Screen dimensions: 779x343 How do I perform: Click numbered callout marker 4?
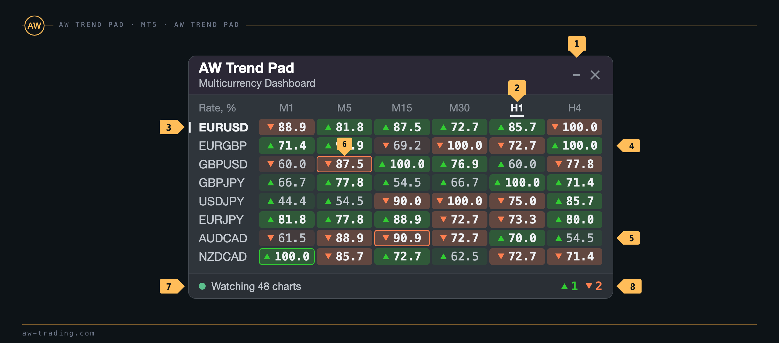click(629, 146)
